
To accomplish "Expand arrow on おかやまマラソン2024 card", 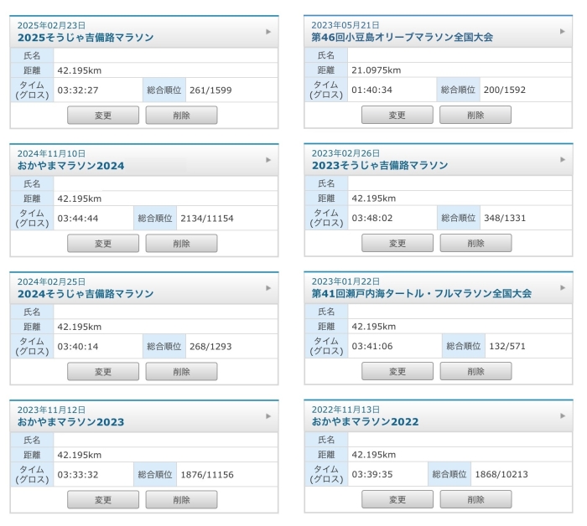I will 268,160.
